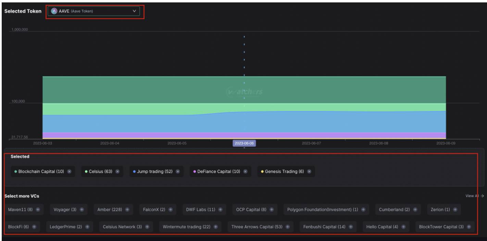Image resolution: width=487 pixels, height=241 pixels.
Task: Add FalconX (2) using its plus icon
Action: click(x=171, y=210)
